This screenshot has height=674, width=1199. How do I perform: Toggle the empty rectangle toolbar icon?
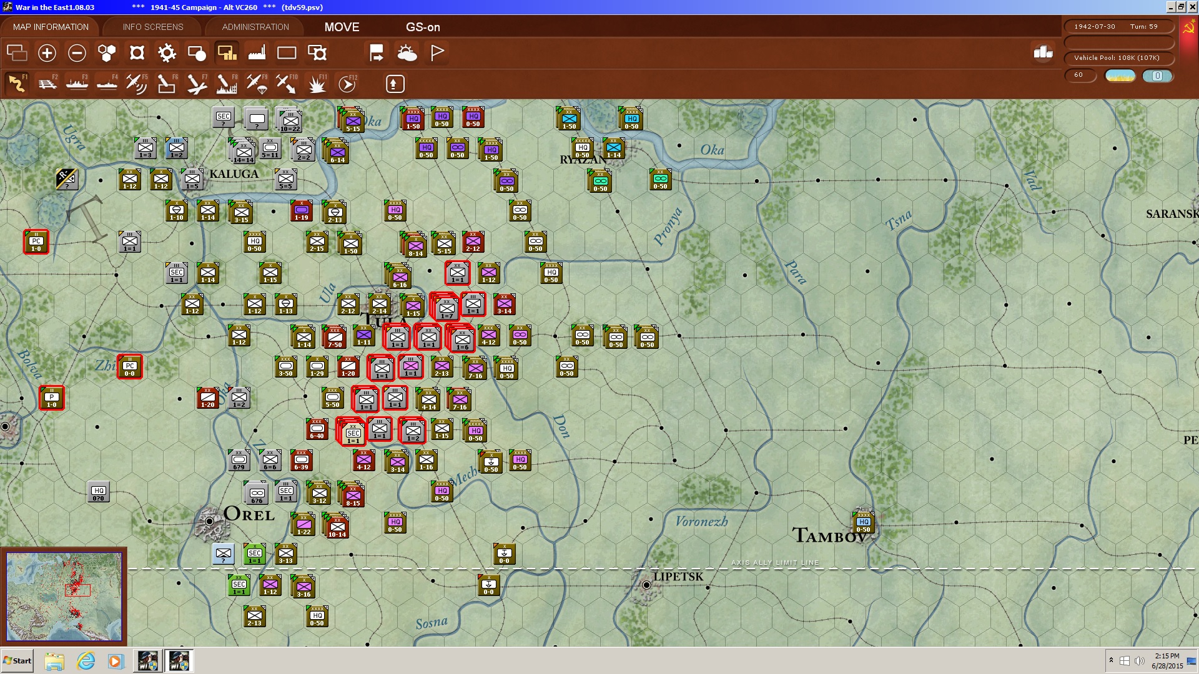point(287,53)
